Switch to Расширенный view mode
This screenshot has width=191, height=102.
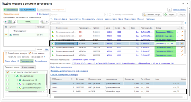(58, 9)
